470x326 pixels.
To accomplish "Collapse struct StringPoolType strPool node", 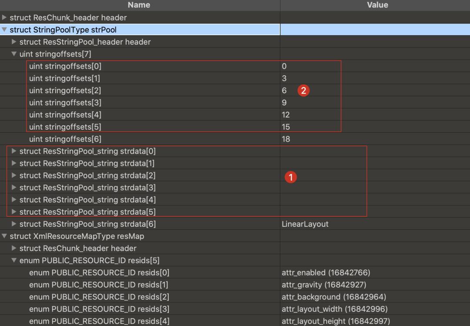I will coord(4,30).
